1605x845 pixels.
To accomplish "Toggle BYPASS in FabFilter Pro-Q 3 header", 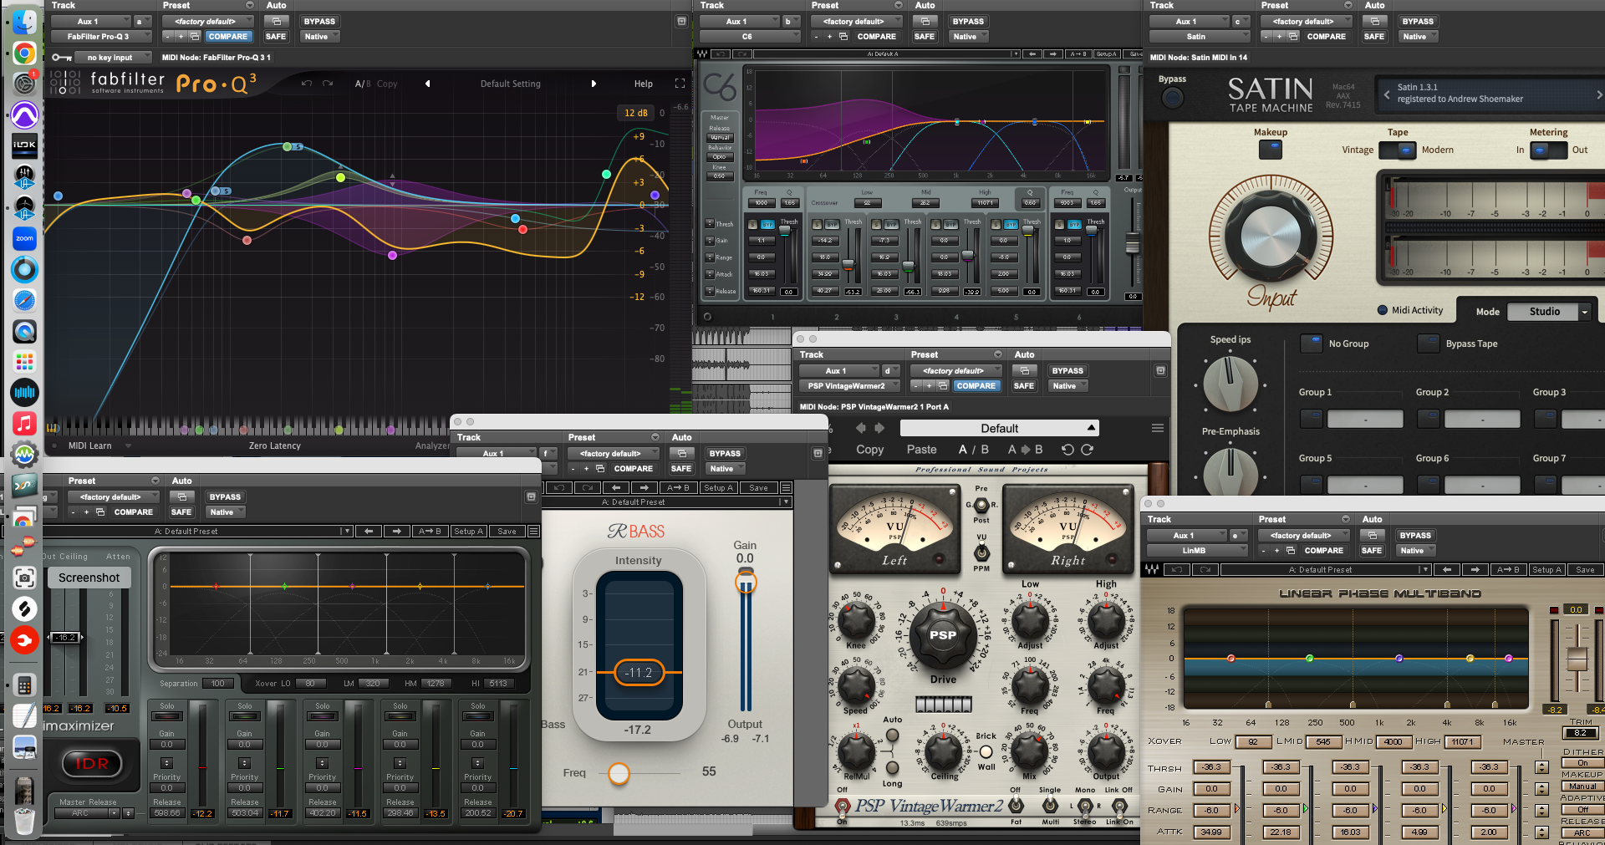I will click(319, 22).
